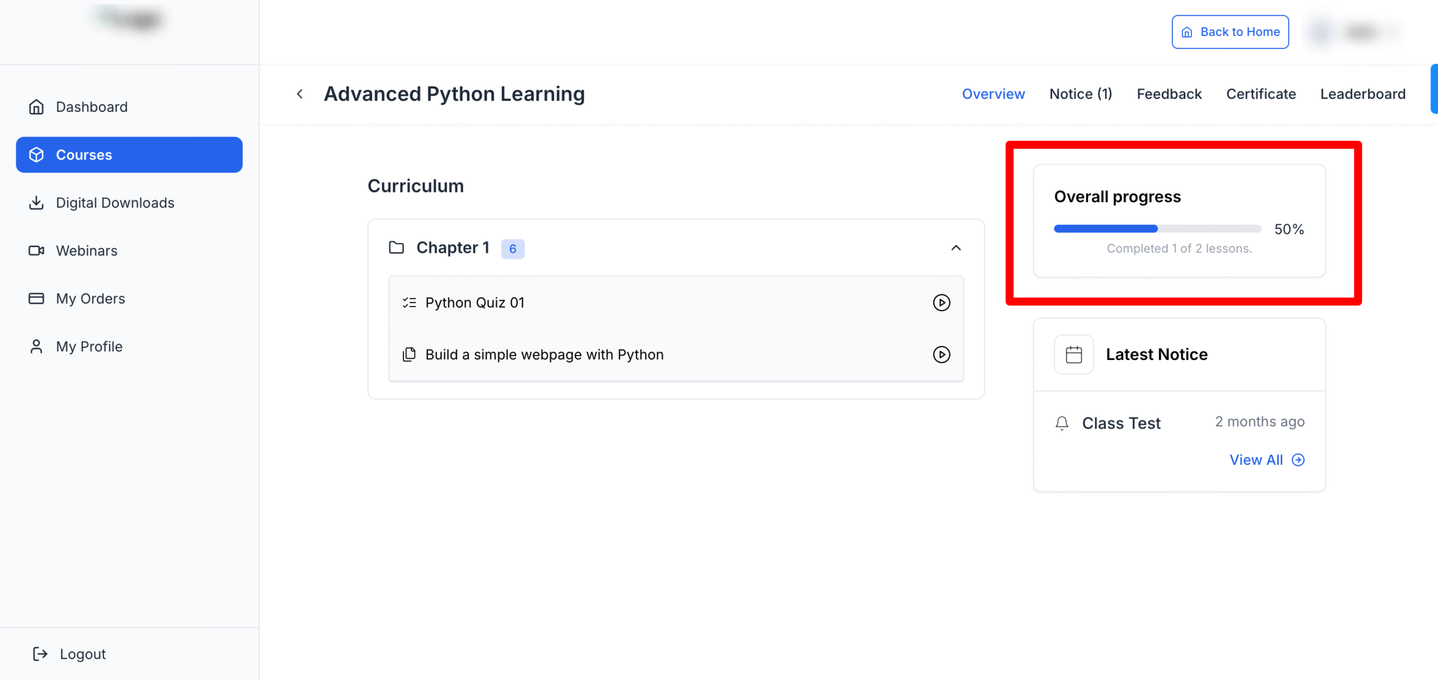The image size is (1438, 680).
Task: Click the overall progress bar
Action: click(x=1157, y=229)
